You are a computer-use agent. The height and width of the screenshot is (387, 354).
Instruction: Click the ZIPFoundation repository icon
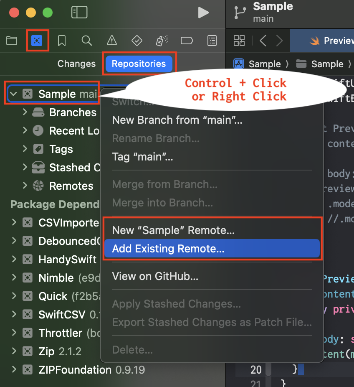pyautogui.click(x=28, y=370)
